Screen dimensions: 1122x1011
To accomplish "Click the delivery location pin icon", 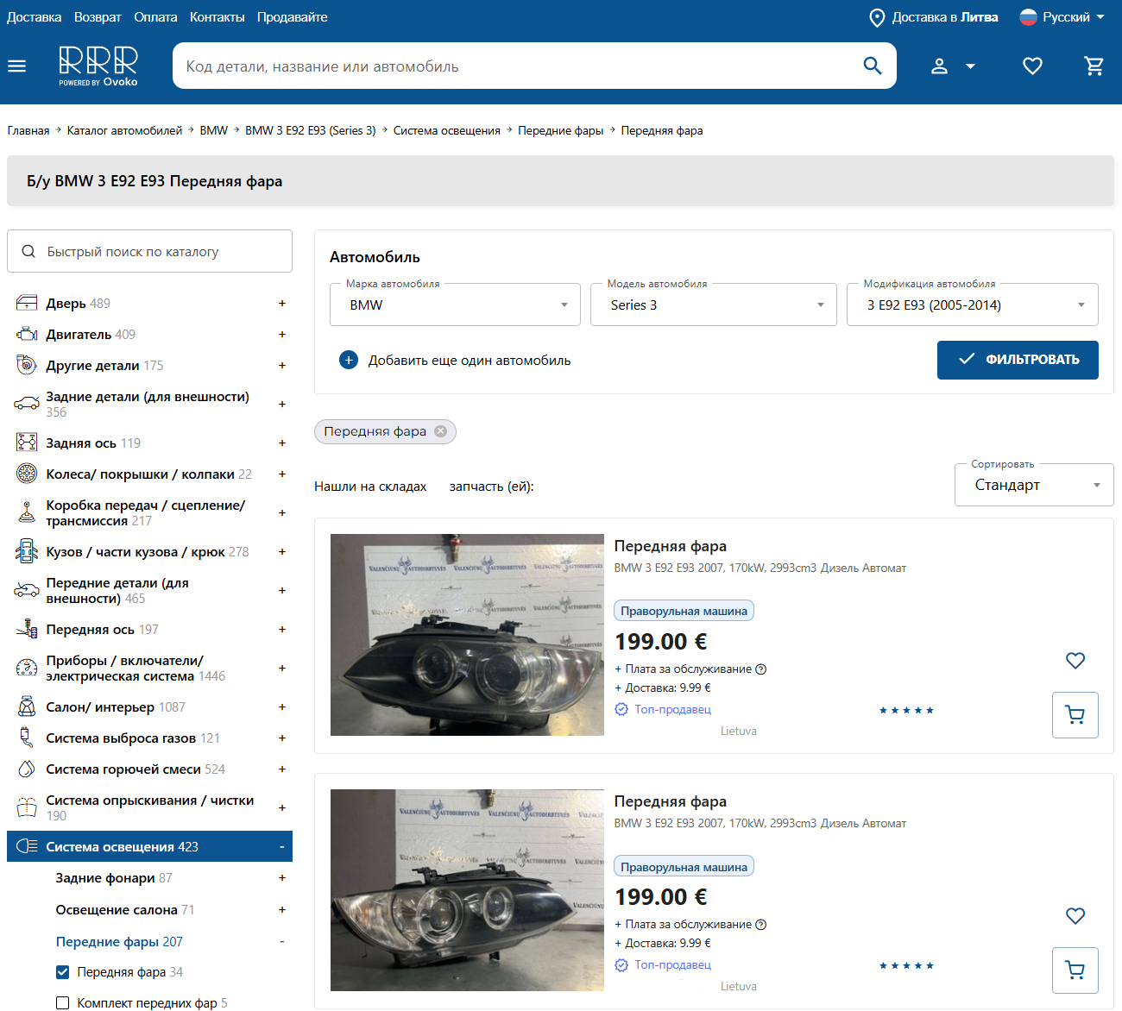I will click(877, 17).
